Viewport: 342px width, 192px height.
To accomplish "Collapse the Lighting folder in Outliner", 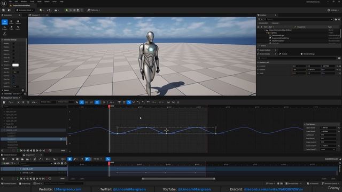I will pyautogui.click(x=267, y=33).
